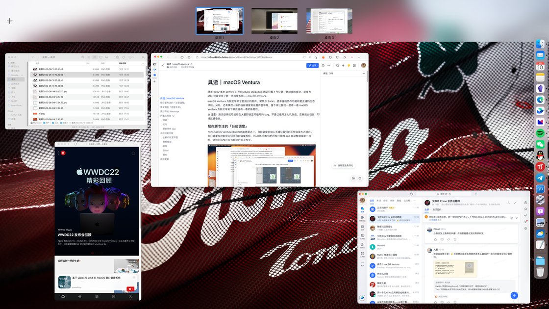Open yabai 和 skhd macOS 窗口管理 article
The width and height of the screenshot is (549, 309).
pos(97,282)
